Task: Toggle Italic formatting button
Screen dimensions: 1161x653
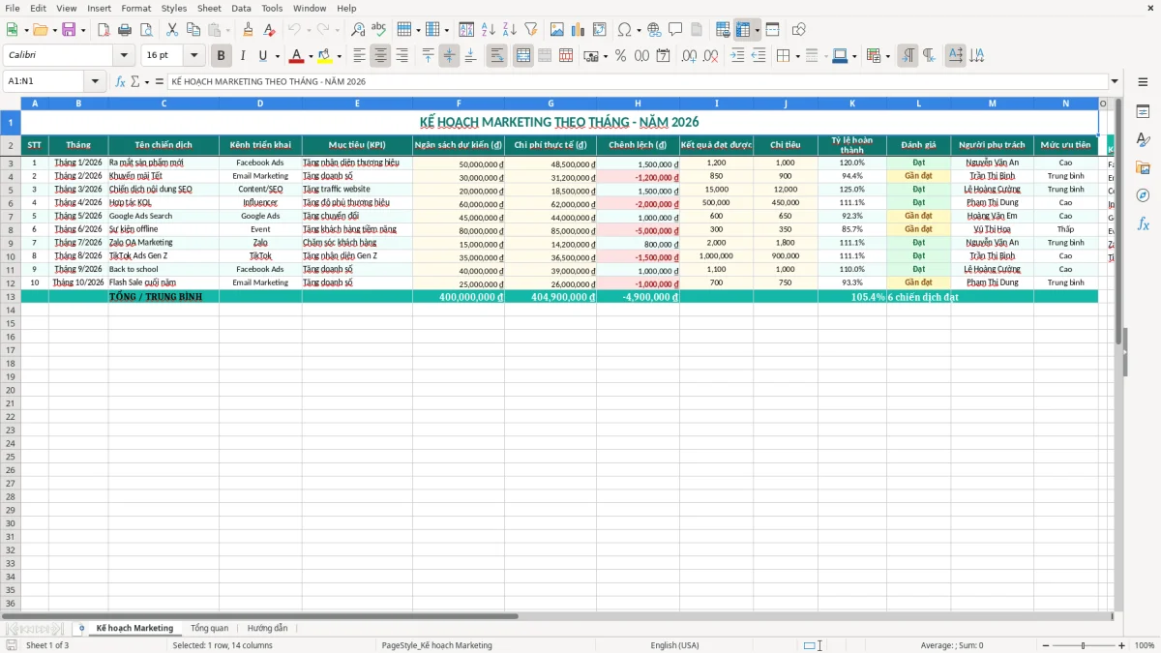Action: (242, 56)
